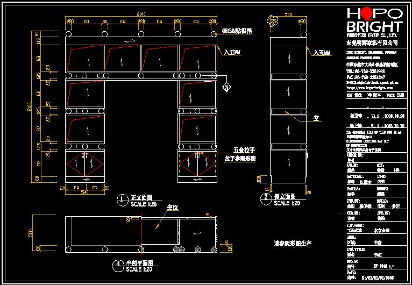Click the DWG.TITLE: field label
The image size is (412, 285).
(356, 250)
